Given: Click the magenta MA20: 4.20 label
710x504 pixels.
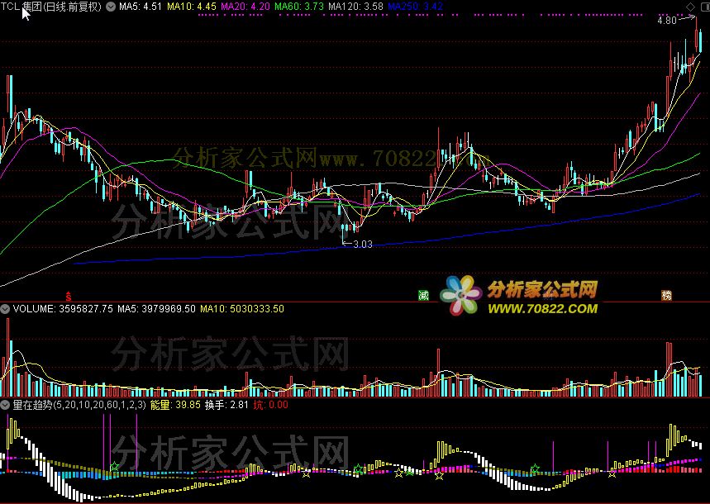Looking at the screenshot, I should pyautogui.click(x=245, y=7).
